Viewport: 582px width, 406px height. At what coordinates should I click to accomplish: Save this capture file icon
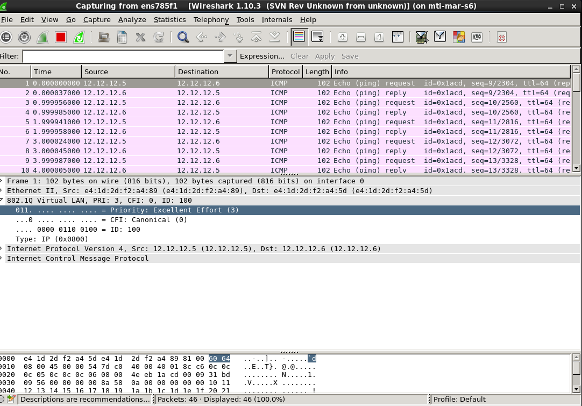coord(122,37)
